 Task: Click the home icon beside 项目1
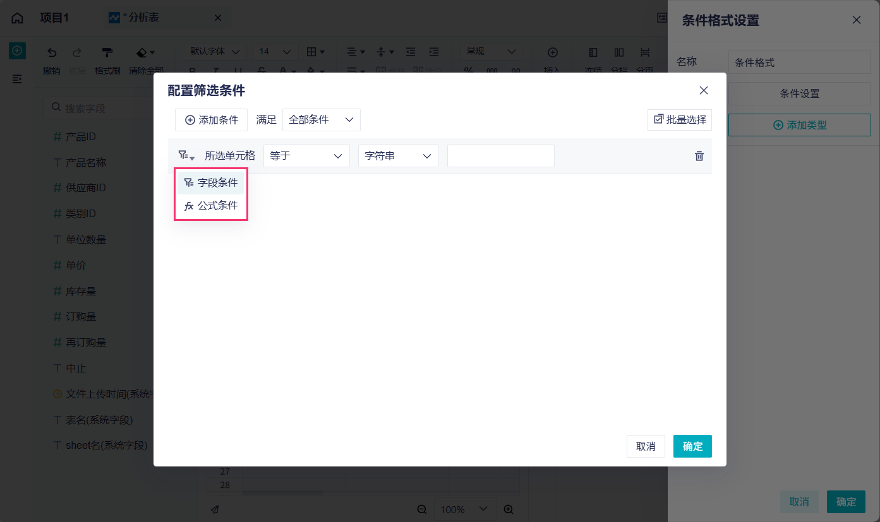(x=18, y=18)
